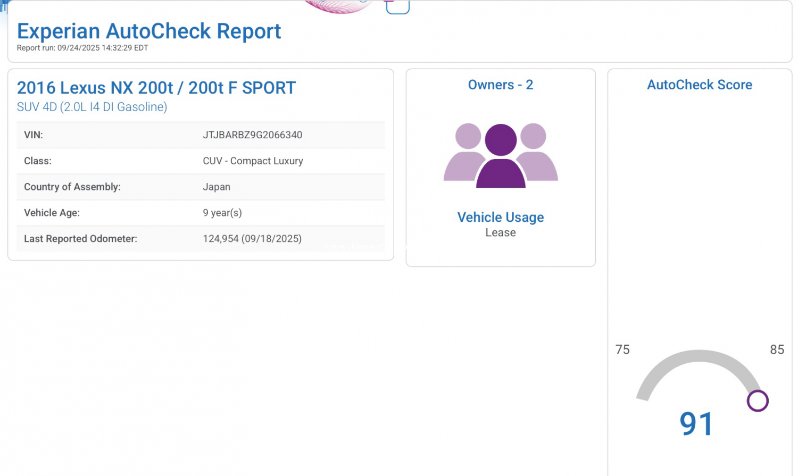
Task: Click the 85 upper range label
Action: (777, 350)
